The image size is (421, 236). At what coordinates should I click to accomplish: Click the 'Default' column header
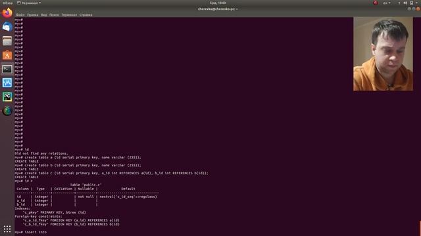(x=128, y=189)
